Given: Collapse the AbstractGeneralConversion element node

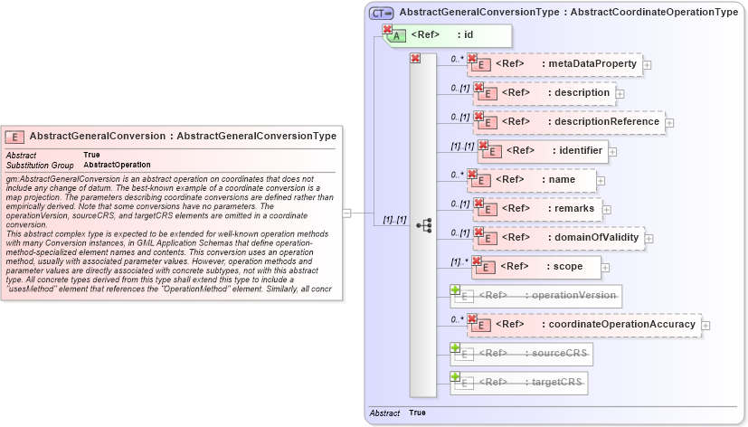Looking at the screenshot, I should click(x=346, y=213).
